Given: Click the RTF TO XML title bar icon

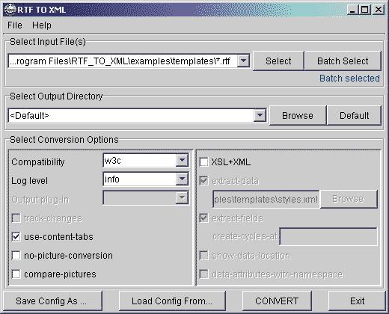Looking at the screenshot, I should pos(10,10).
